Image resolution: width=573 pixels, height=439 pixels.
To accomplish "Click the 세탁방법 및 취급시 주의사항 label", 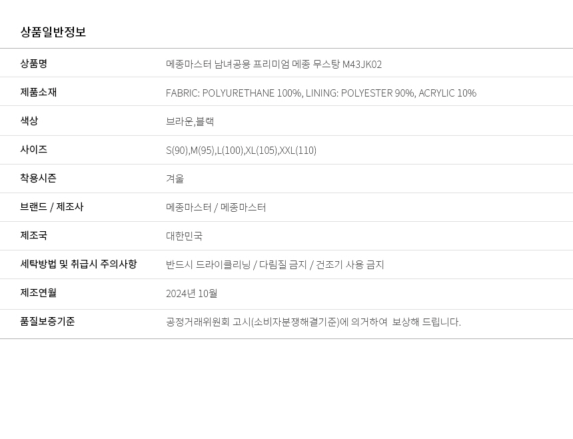I will [79, 264].
